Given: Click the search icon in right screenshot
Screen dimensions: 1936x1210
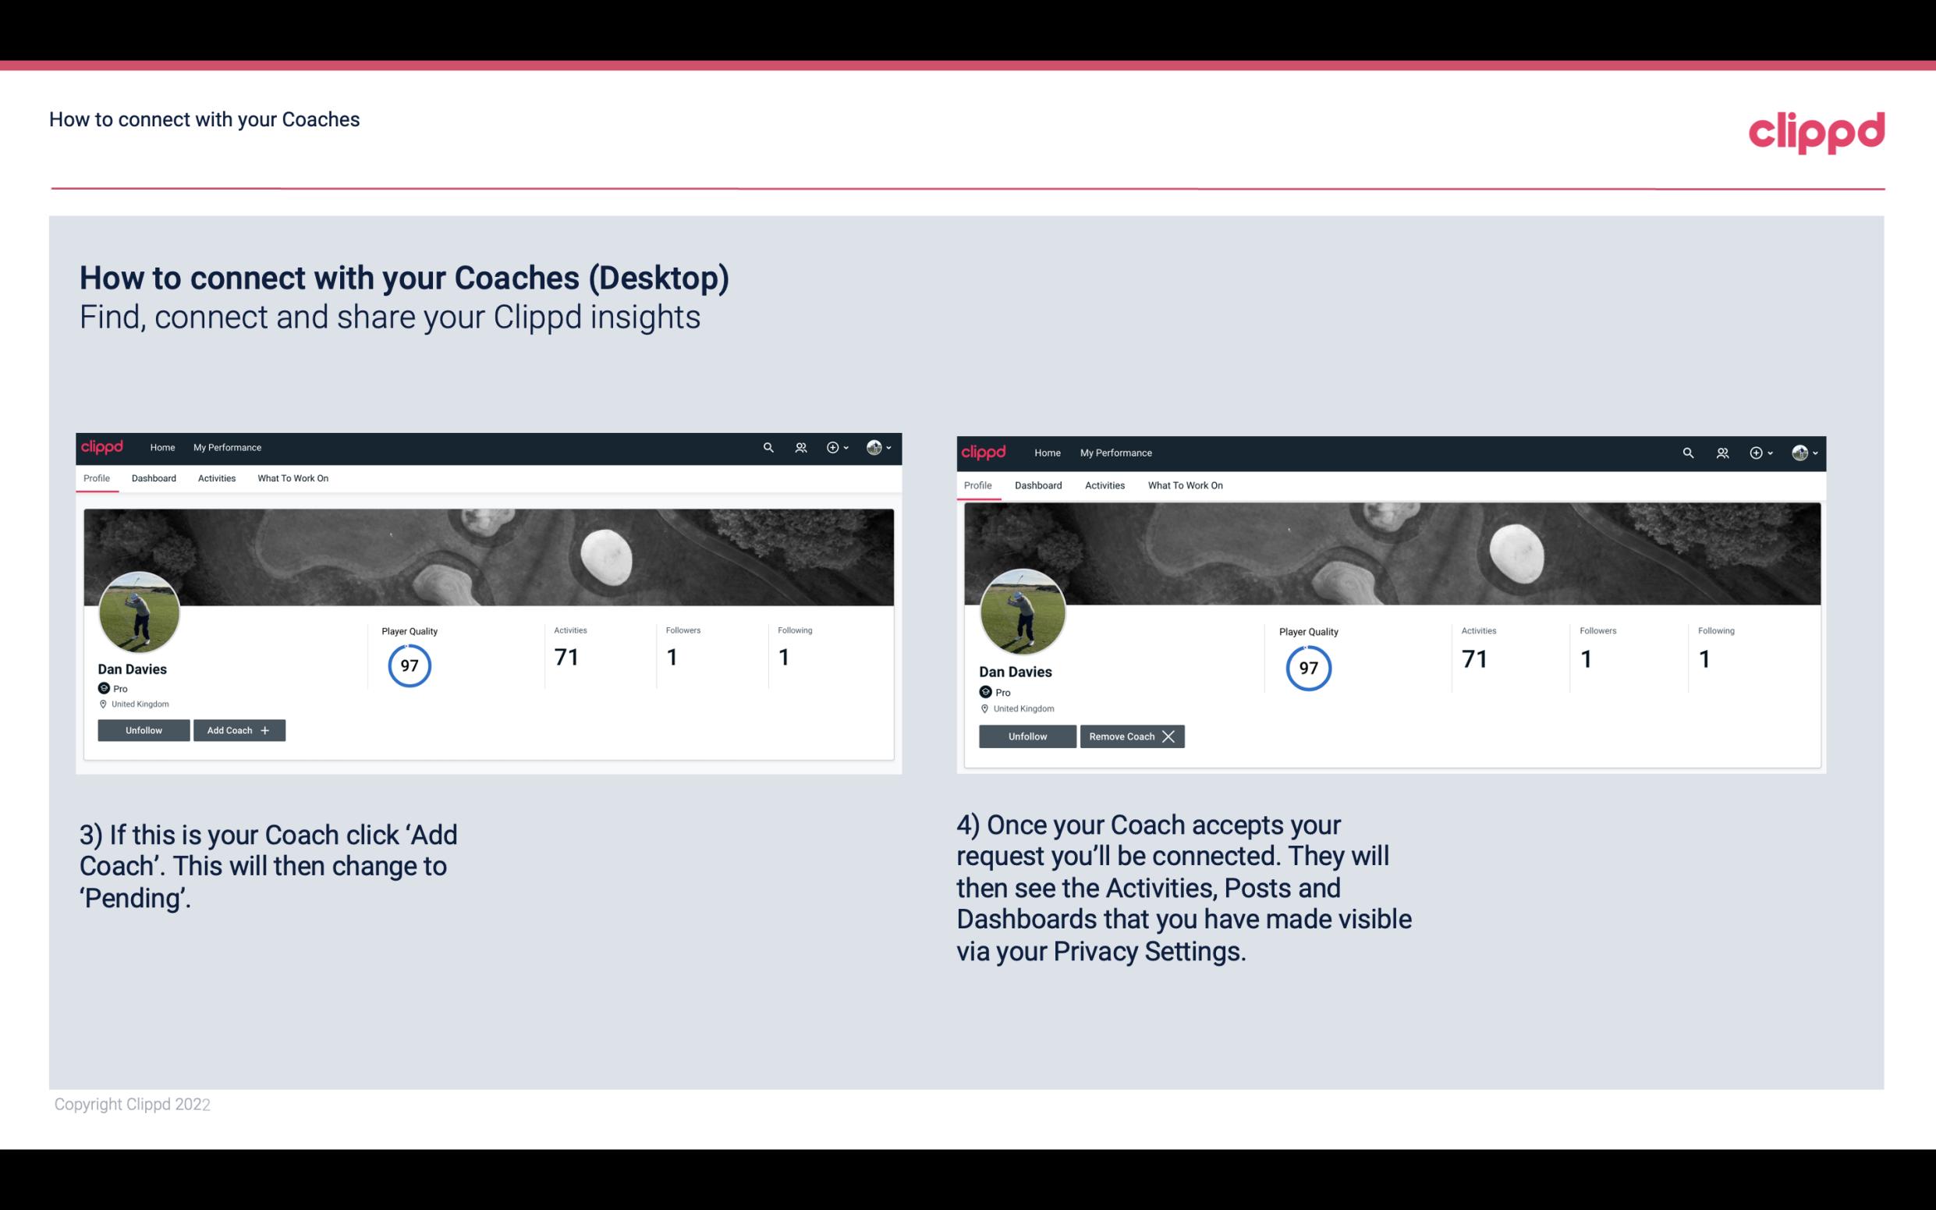Looking at the screenshot, I should click(1688, 452).
